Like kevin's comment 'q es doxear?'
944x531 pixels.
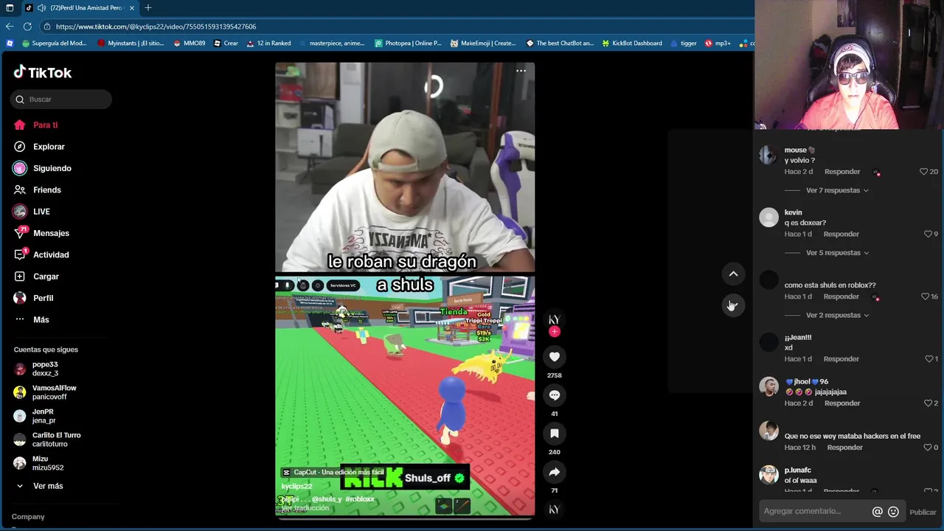[928, 235]
